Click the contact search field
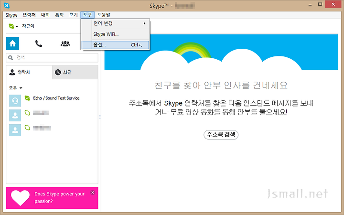The image size is (344, 215). coord(52,58)
